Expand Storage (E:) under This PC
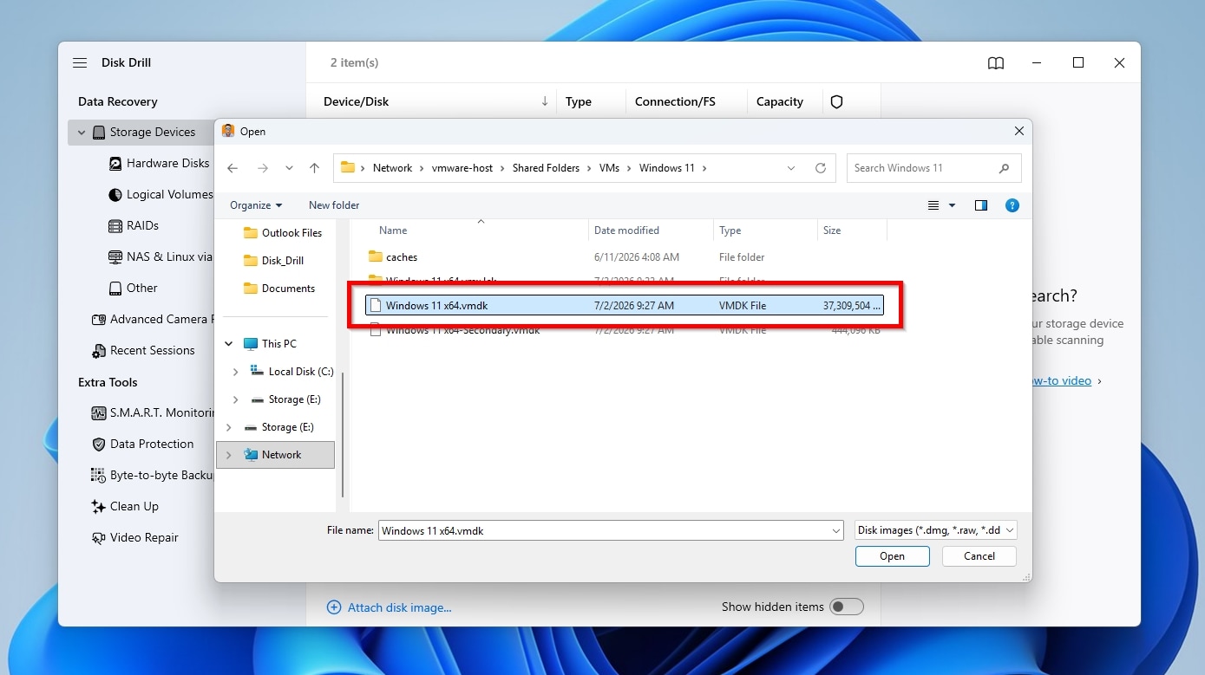This screenshot has height=675, width=1205. [x=236, y=399]
